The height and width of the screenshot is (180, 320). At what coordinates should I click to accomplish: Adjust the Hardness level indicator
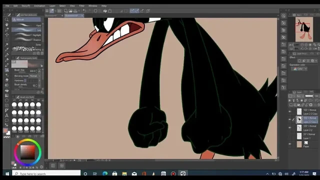[31, 80]
